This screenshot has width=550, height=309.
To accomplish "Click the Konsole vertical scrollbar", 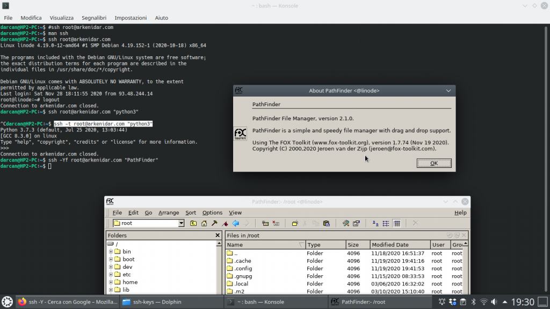I will pos(546,159).
